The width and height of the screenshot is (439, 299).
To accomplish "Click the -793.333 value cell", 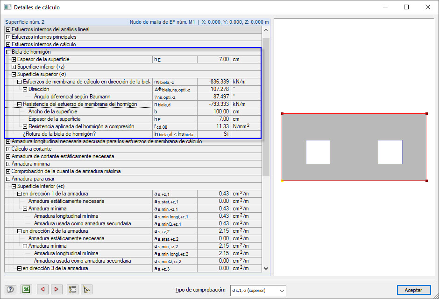I will pyautogui.click(x=214, y=104).
